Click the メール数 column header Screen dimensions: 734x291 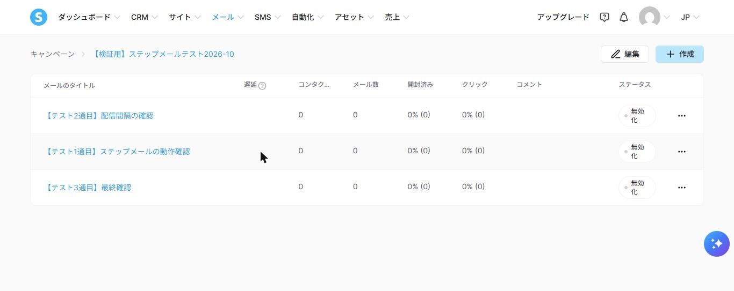pos(366,85)
